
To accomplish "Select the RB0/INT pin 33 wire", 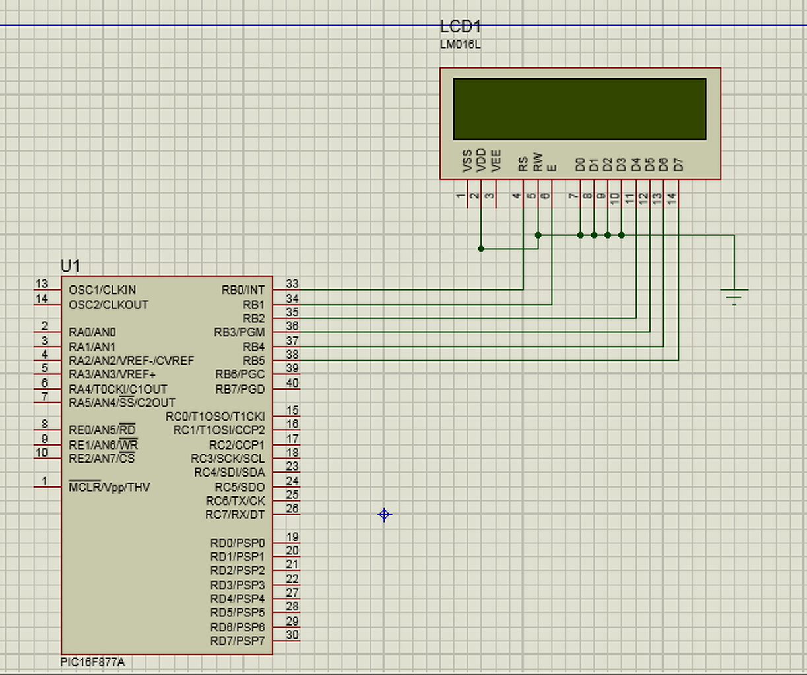I will click(409, 289).
